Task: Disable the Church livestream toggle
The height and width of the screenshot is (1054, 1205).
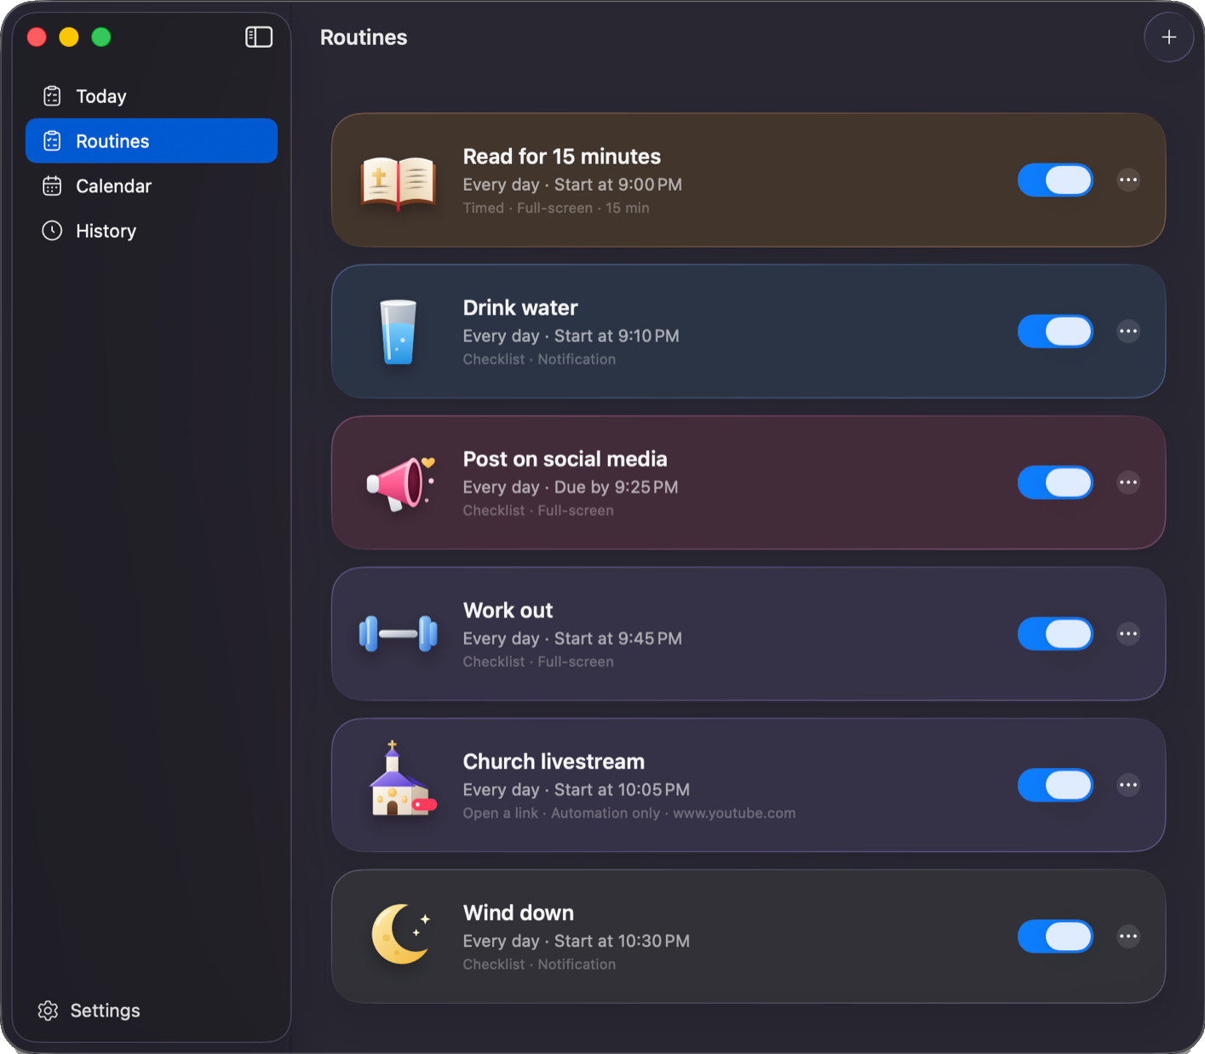Action: [1055, 785]
